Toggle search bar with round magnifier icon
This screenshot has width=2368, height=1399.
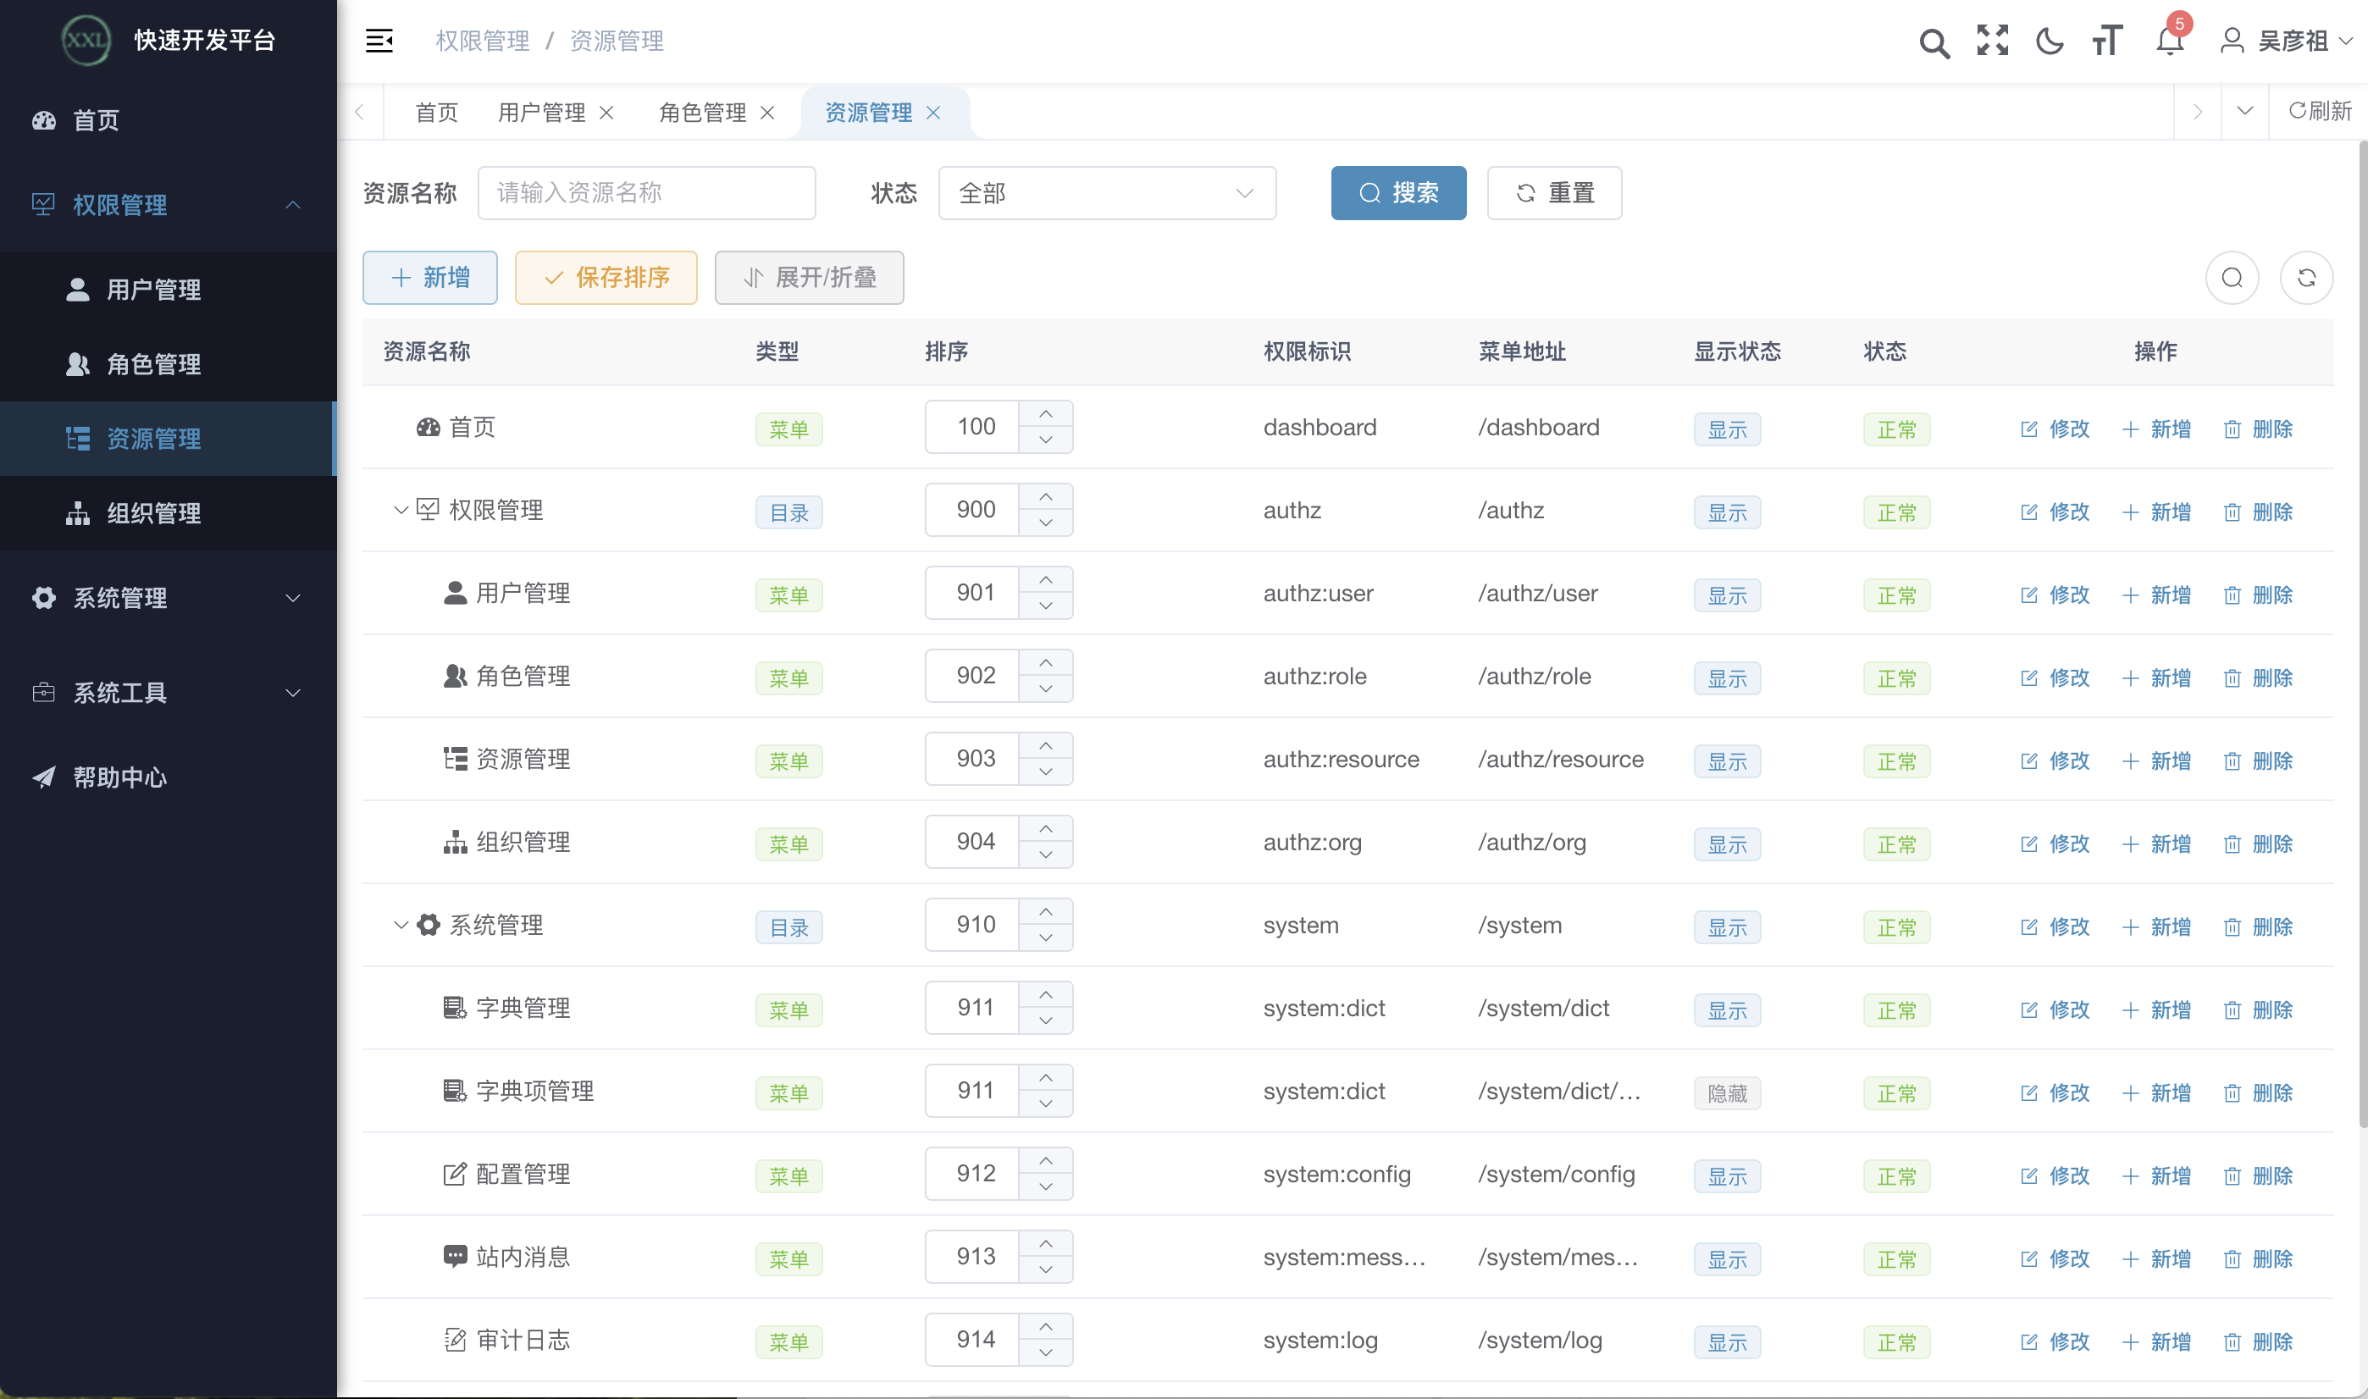coord(2232,277)
